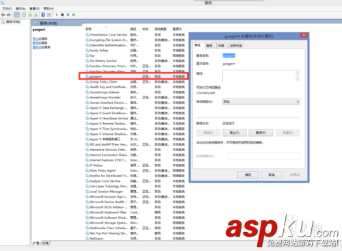Click the description box scroll-down arrow
342x251 pixels.
coord(298,79)
